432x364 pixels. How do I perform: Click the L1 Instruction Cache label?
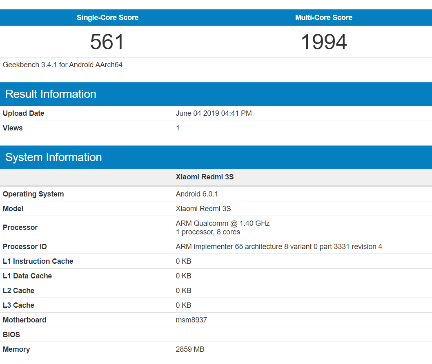[x=38, y=261]
